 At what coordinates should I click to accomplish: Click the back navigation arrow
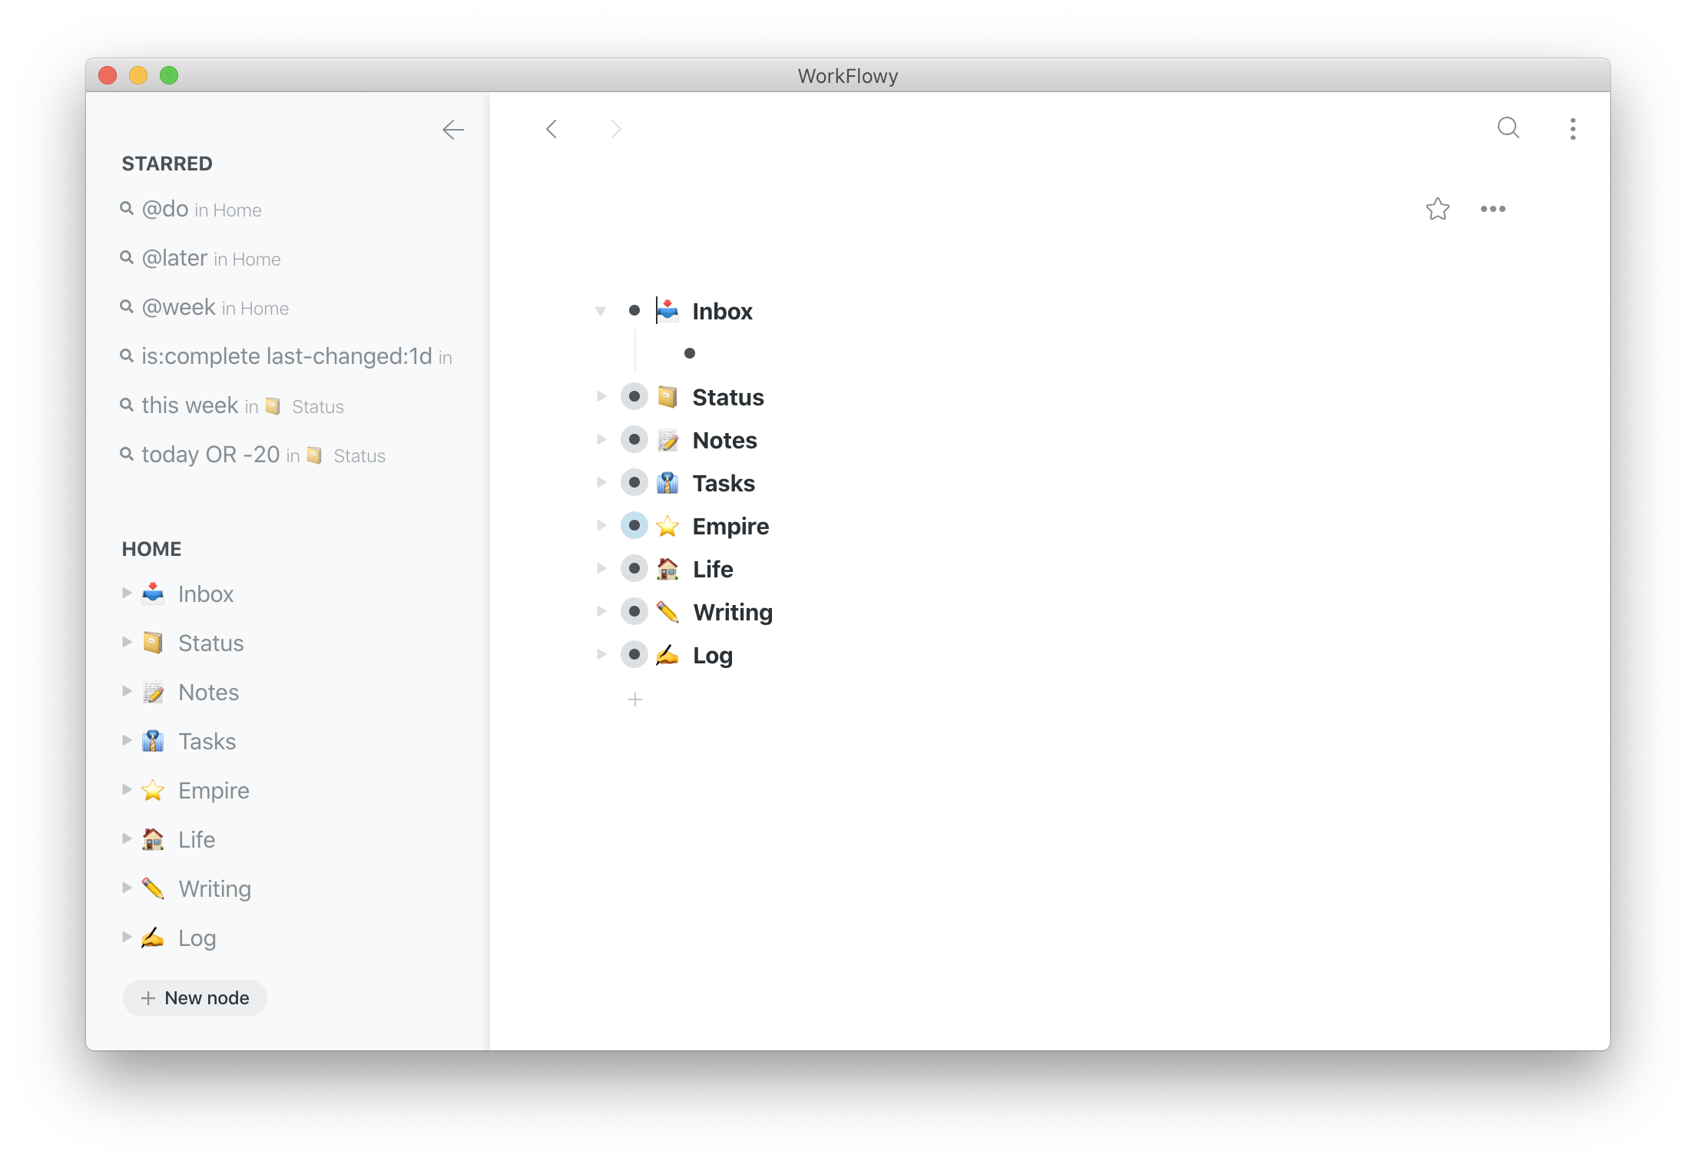[x=552, y=127]
